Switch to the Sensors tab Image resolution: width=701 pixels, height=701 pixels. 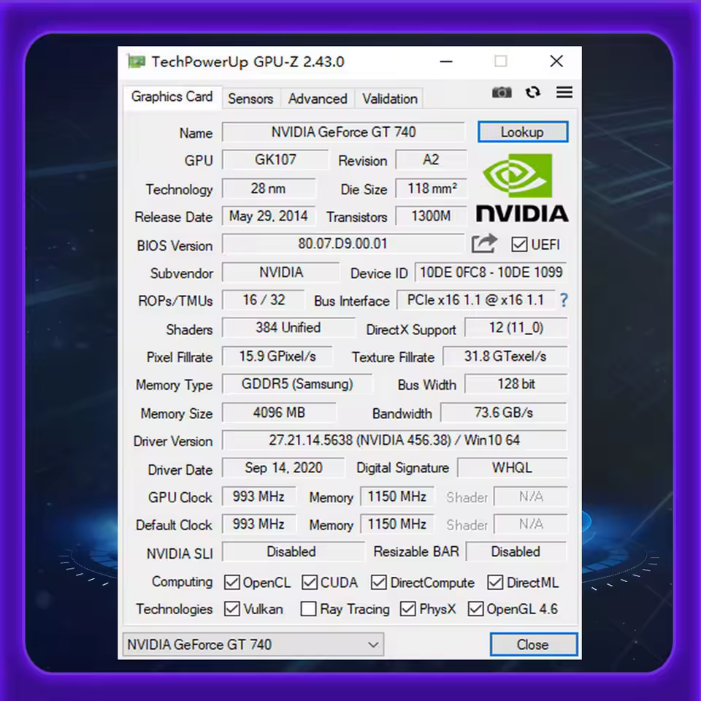(x=250, y=99)
